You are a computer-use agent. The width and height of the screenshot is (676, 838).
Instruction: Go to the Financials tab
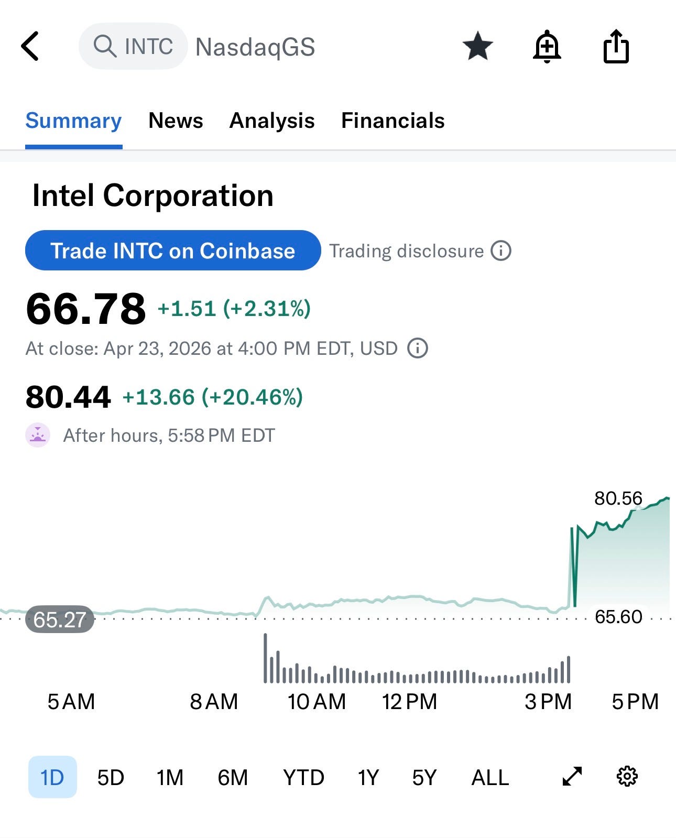[x=392, y=121]
